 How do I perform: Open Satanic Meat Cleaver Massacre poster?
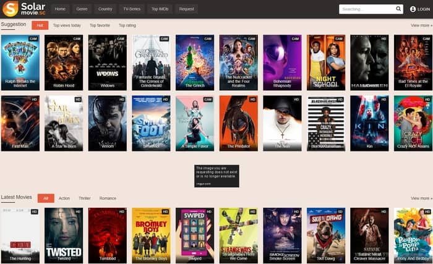click(369, 236)
